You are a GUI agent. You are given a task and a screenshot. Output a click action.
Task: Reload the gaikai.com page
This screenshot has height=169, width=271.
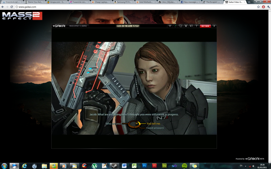[x=12, y=7]
